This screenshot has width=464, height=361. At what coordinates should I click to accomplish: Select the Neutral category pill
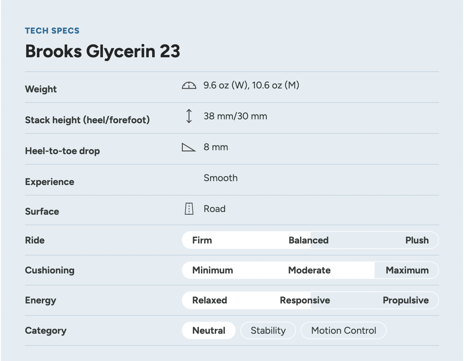(x=209, y=330)
